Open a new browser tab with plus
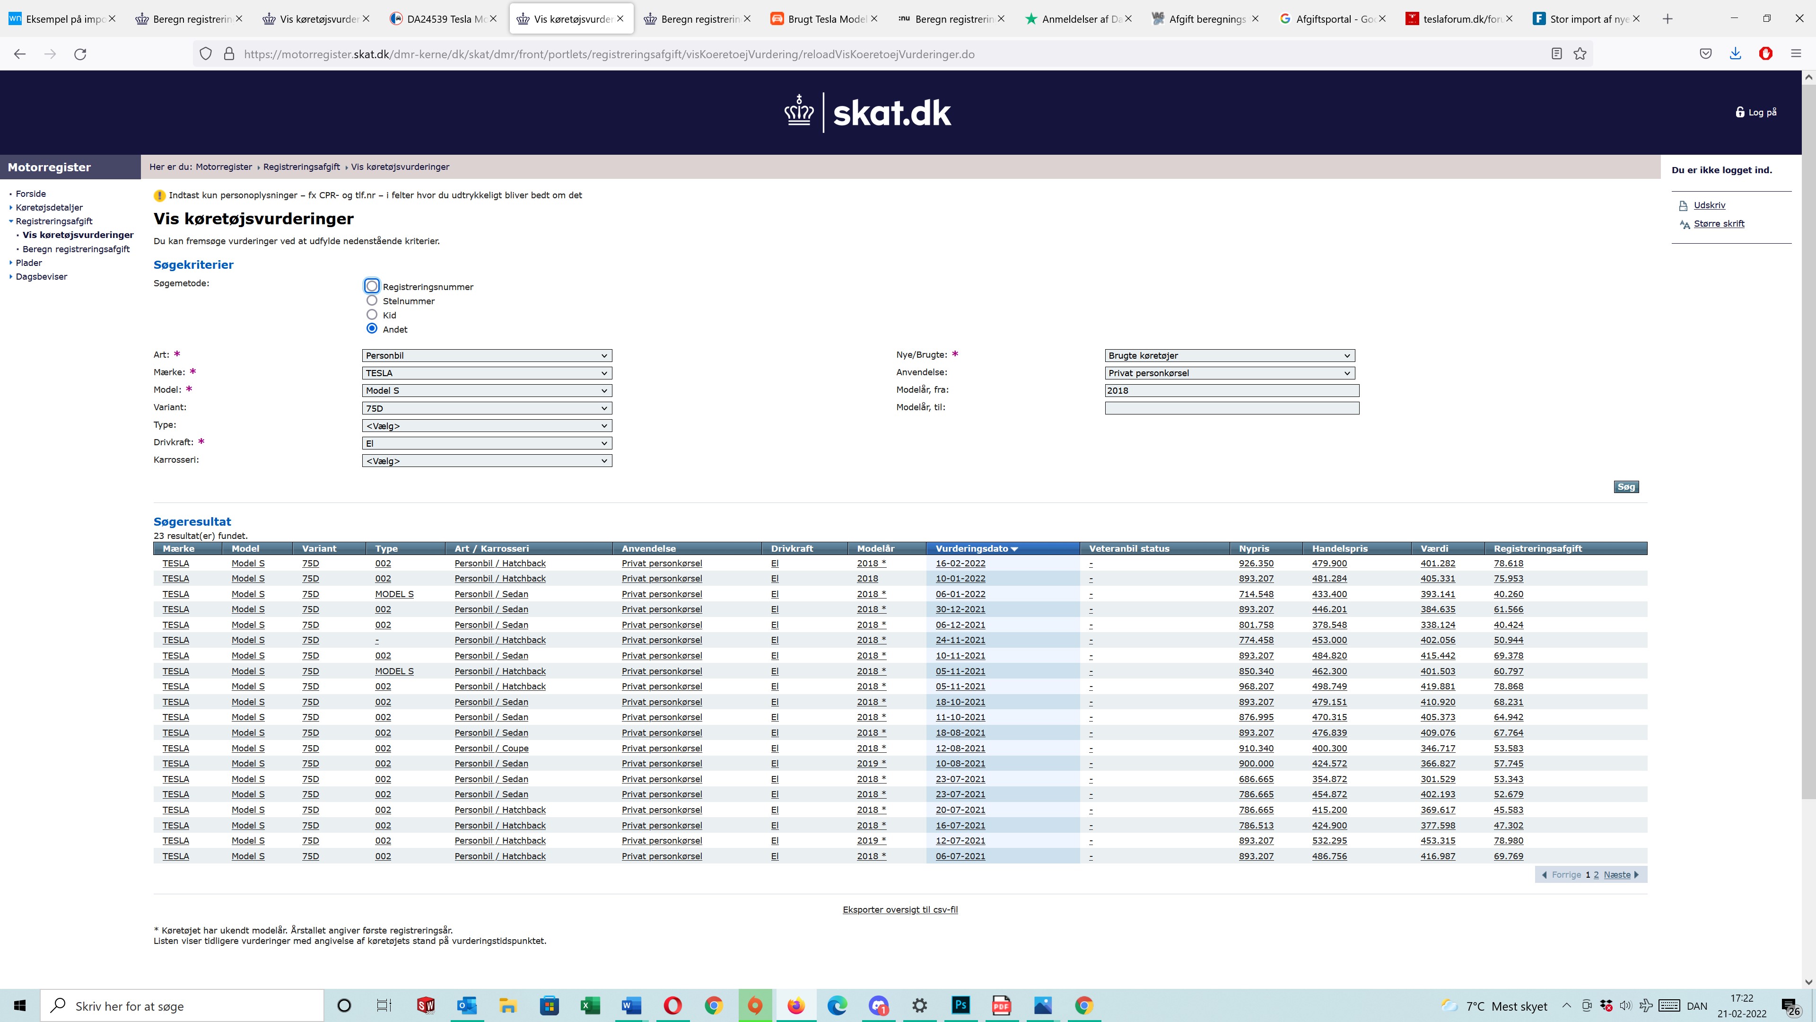 click(1667, 19)
